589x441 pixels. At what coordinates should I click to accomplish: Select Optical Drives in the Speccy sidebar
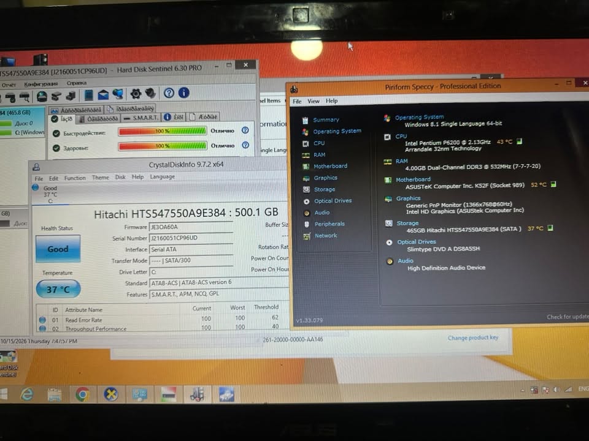tap(333, 201)
